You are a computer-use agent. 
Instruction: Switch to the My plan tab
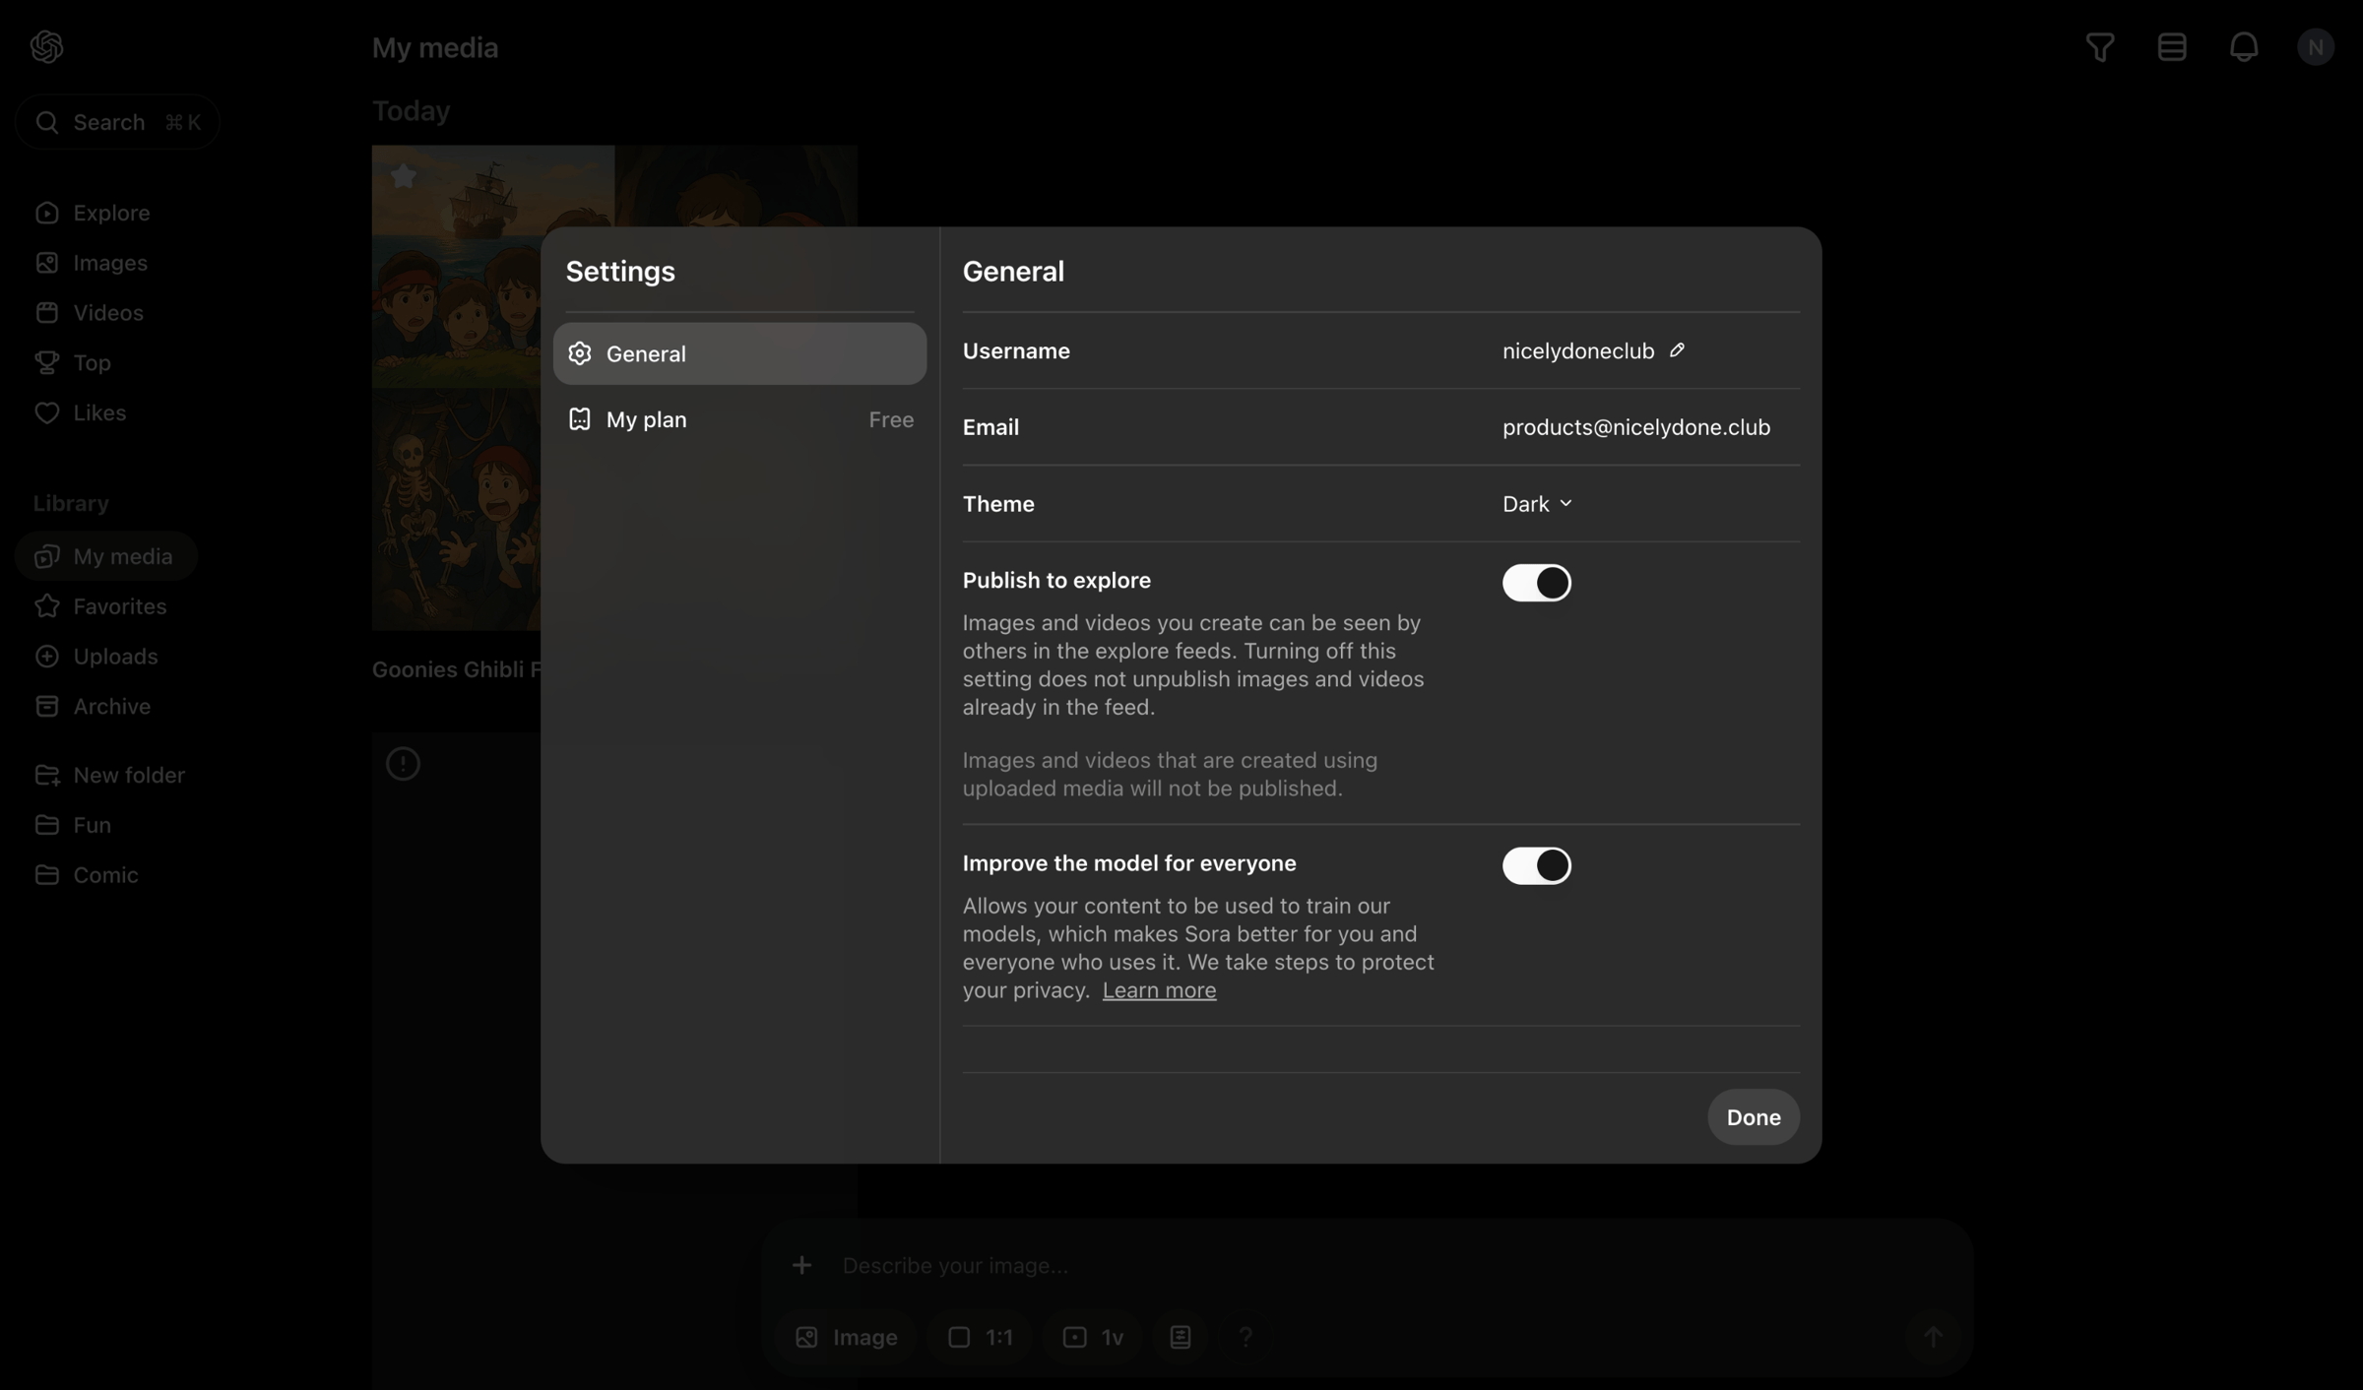pos(739,419)
